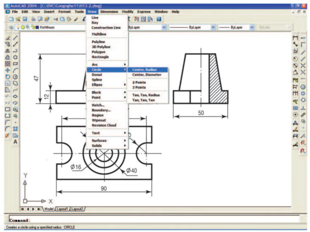Screen dimensions: 310x232
Task: Select Revision Cloud in Draw menu
Action: pos(107,125)
